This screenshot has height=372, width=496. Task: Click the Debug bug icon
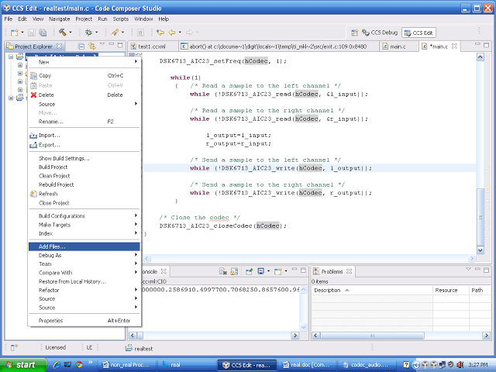(88, 33)
